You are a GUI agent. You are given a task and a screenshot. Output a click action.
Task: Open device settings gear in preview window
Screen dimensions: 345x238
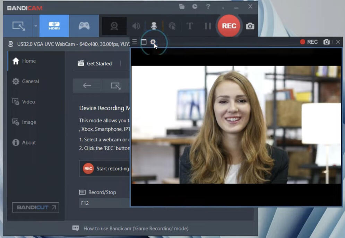(153, 42)
